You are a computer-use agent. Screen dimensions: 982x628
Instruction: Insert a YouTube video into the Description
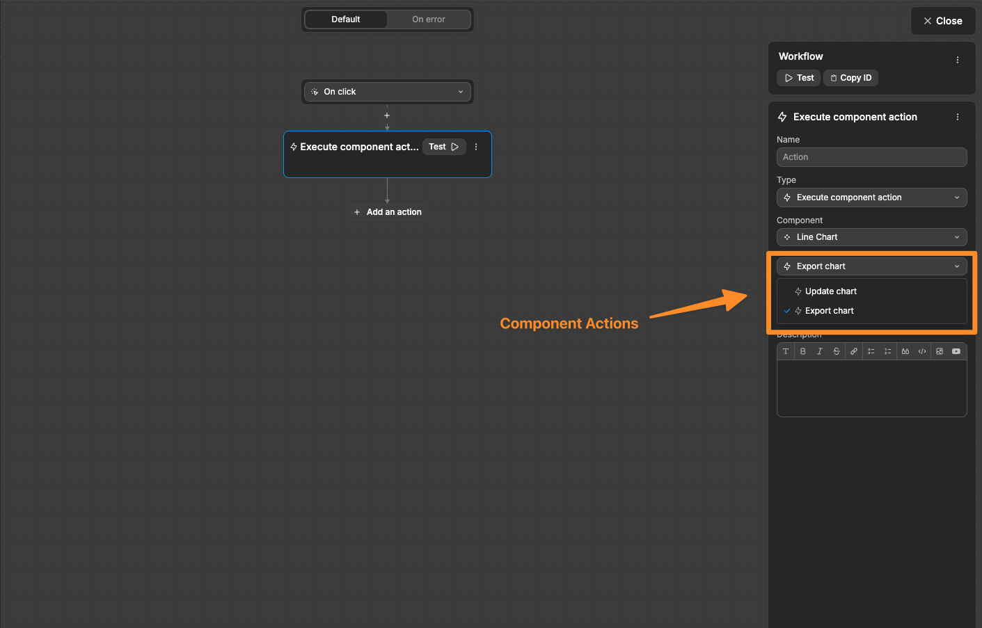click(956, 351)
